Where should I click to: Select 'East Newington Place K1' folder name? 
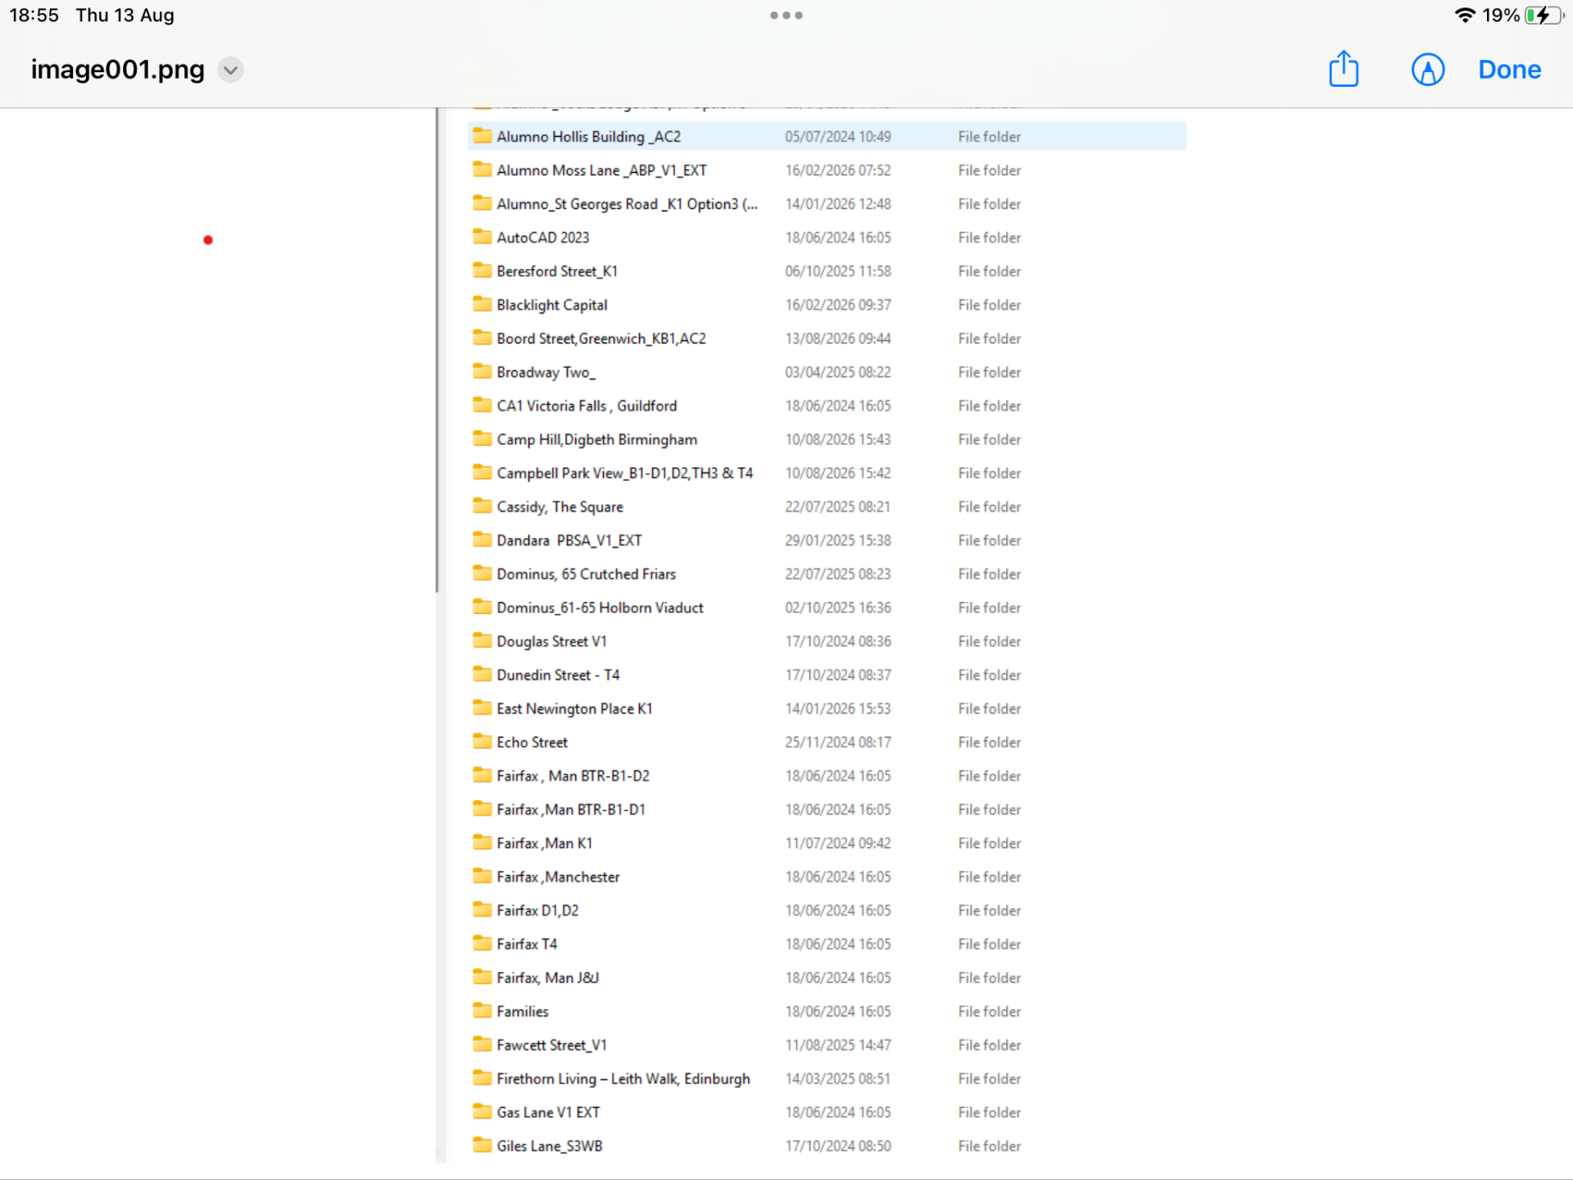point(574,708)
